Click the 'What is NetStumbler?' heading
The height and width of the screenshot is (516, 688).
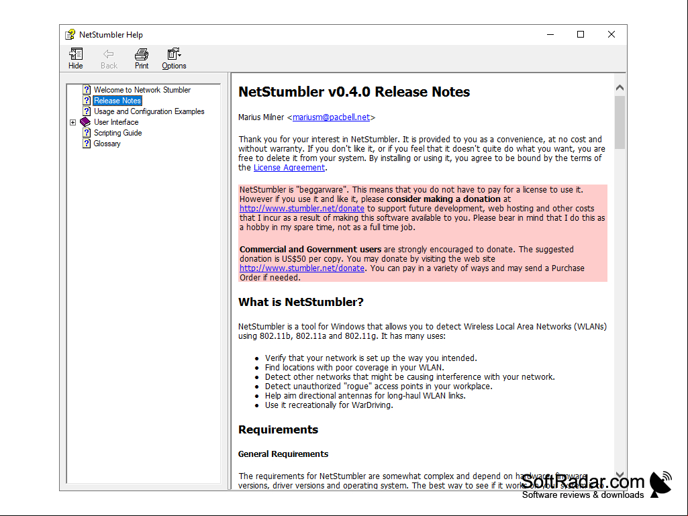(x=301, y=302)
